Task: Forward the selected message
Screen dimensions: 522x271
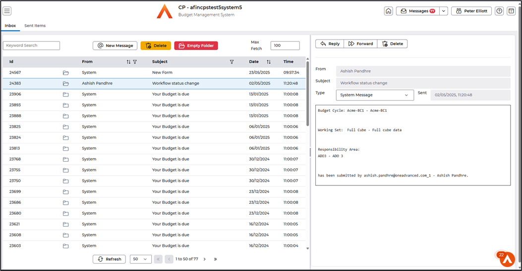Action: tap(360, 44)
